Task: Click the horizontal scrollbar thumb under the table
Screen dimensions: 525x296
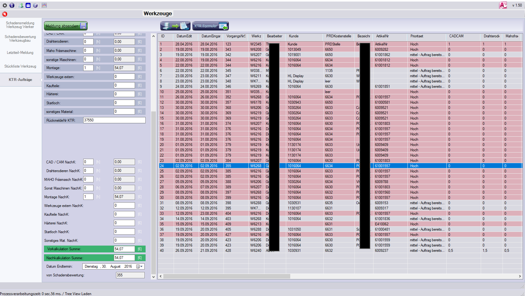Action: click(227, 276)
